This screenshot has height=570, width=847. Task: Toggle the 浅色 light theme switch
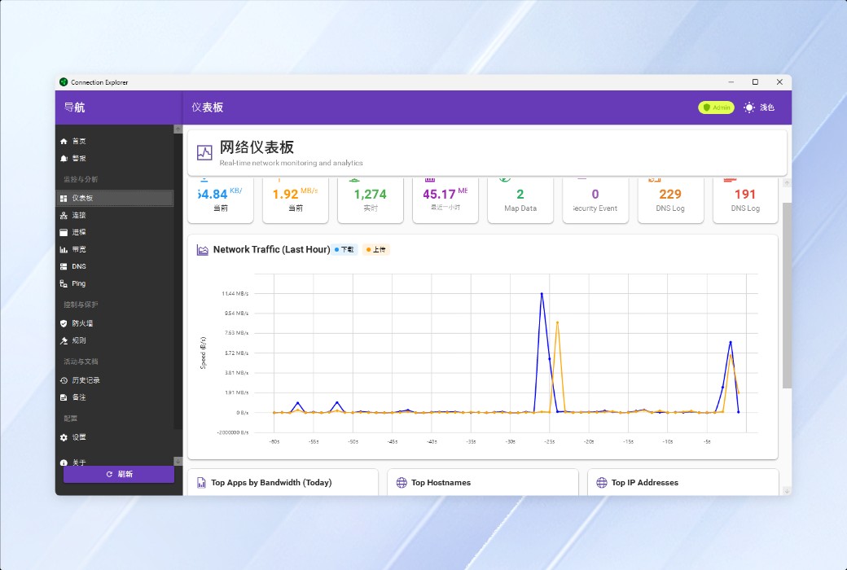pos(759,107)
